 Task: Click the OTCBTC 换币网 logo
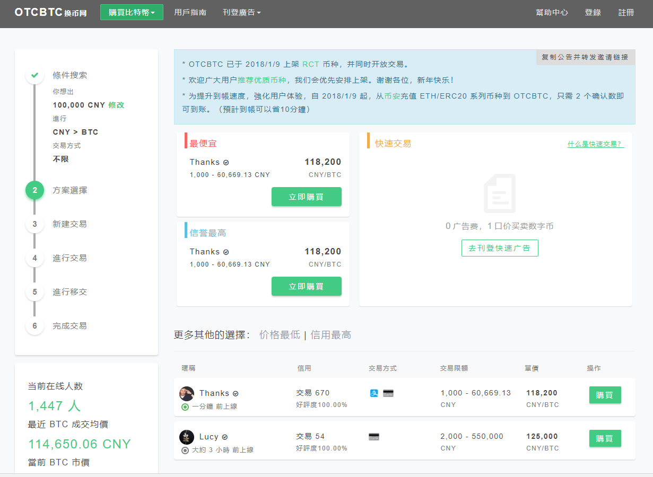pyautogui.click(x=50, y=13)
